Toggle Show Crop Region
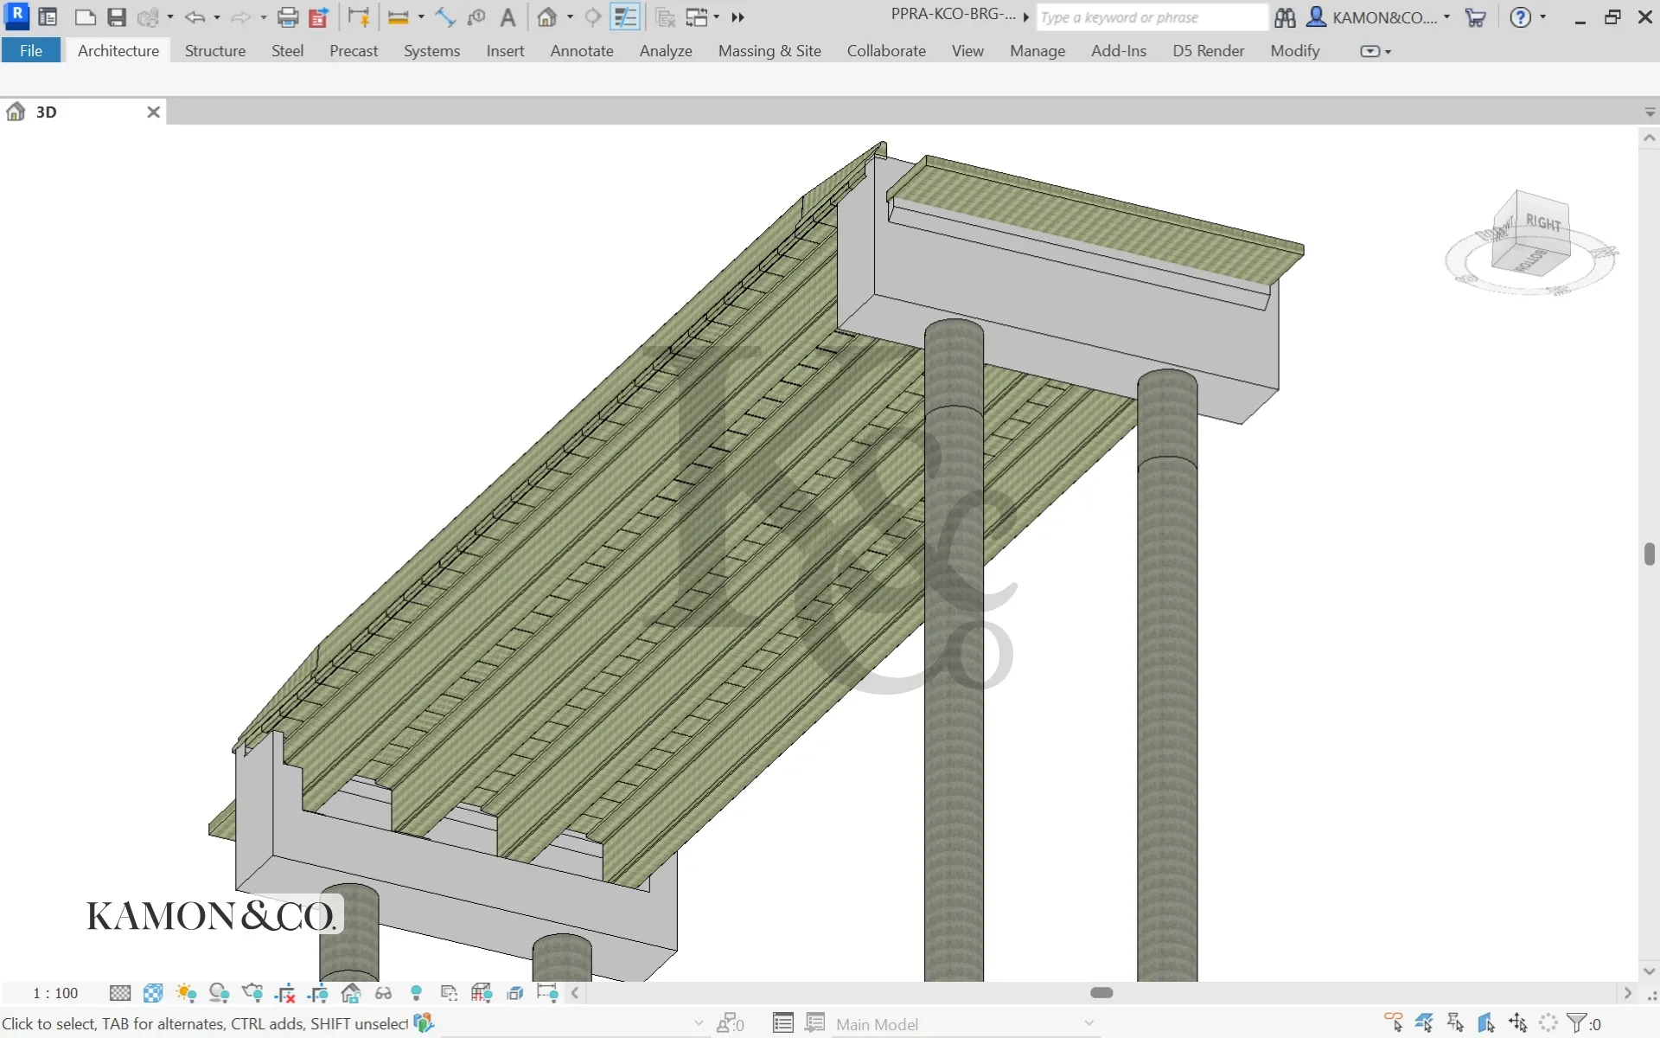 318,993
